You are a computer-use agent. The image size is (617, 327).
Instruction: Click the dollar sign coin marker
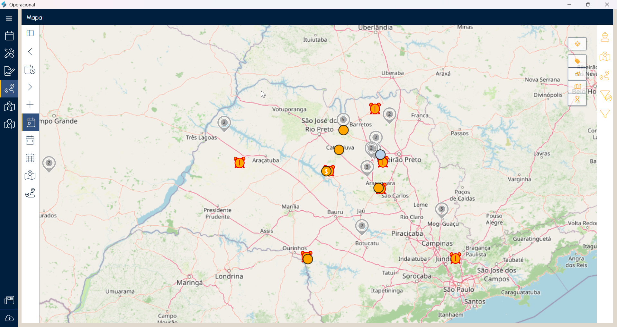coord(326,171)
